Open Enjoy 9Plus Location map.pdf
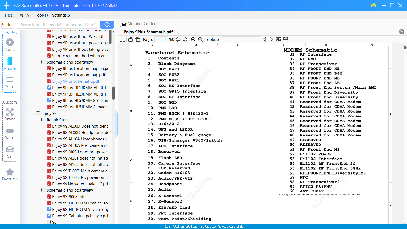The image size is (407, 229). pyautogui.click(x=76, y=75)
